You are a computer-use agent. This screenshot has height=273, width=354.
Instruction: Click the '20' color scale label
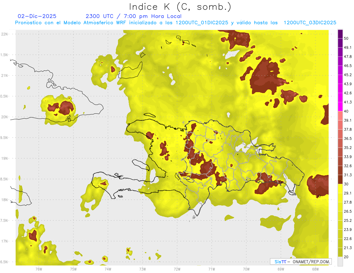[347, 257]
